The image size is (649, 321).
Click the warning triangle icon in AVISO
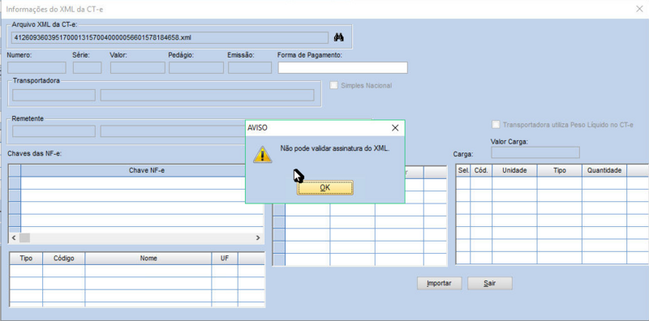(262, 154)
